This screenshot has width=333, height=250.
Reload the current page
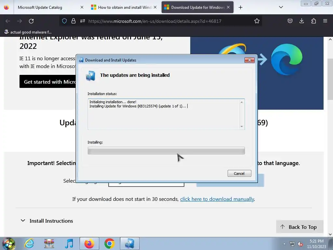click(x=31, y=21)
